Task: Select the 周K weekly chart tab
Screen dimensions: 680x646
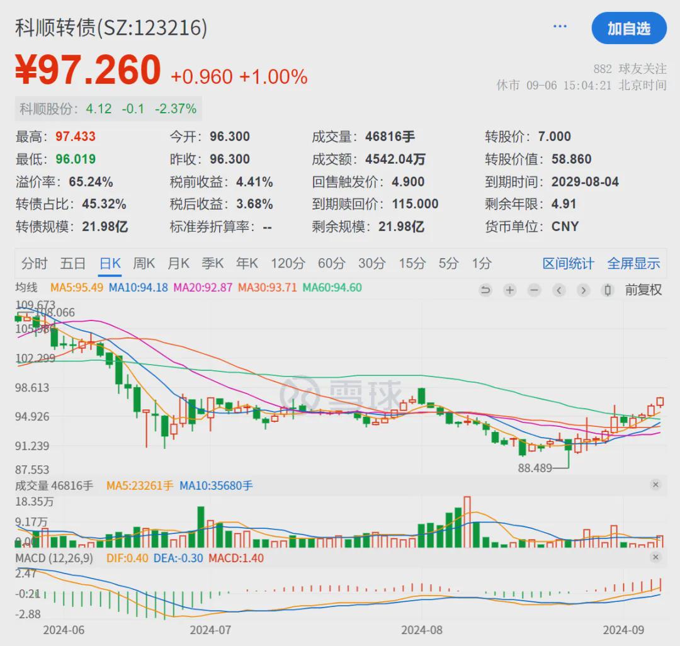Action: (144, 263)
